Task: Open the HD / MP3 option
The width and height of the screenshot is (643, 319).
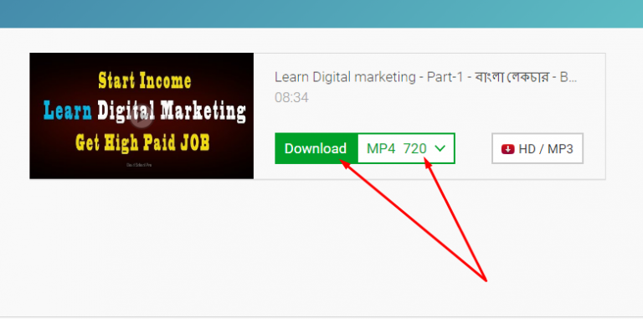Action: pos(538,148)
